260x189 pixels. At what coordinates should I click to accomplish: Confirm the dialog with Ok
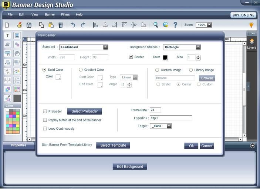(191, 146)
